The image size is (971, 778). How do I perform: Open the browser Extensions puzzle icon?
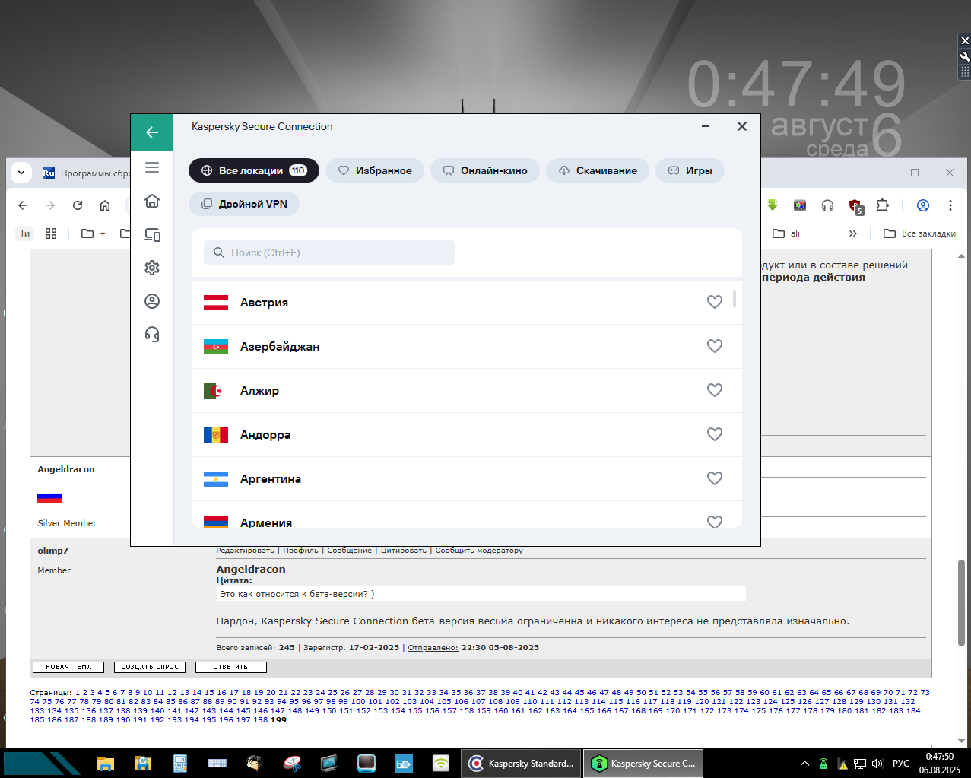pos(882,205)
